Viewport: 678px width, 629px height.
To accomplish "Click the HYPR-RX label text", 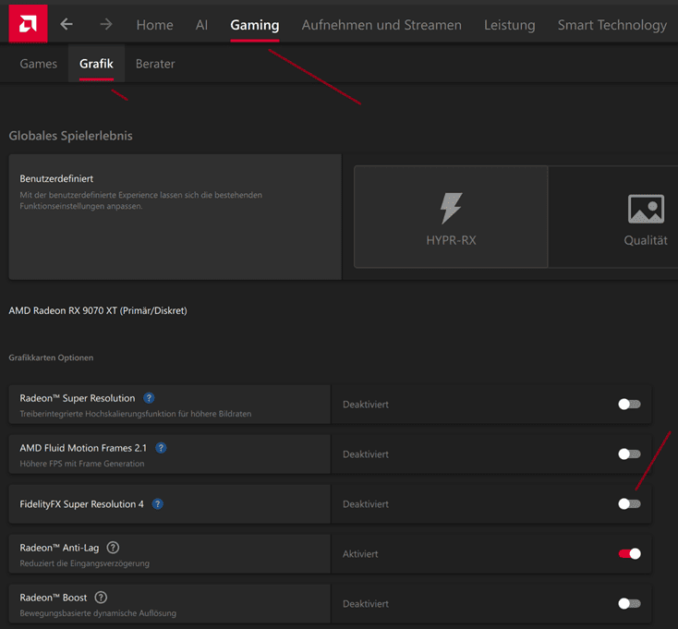I will tap(451, 240).
